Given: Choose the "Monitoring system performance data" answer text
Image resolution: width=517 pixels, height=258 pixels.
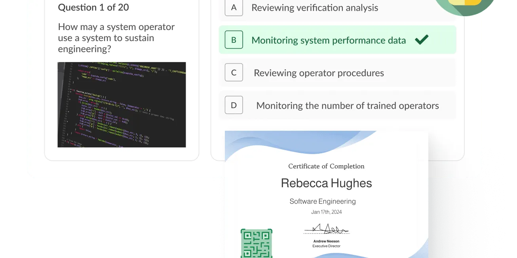Looking at the screenshot, I should 329,40.
